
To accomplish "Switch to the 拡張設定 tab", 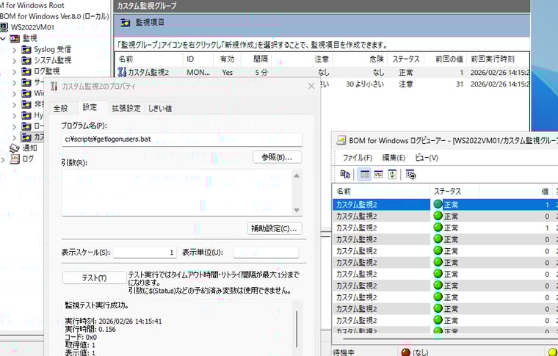I will [126, 108].
